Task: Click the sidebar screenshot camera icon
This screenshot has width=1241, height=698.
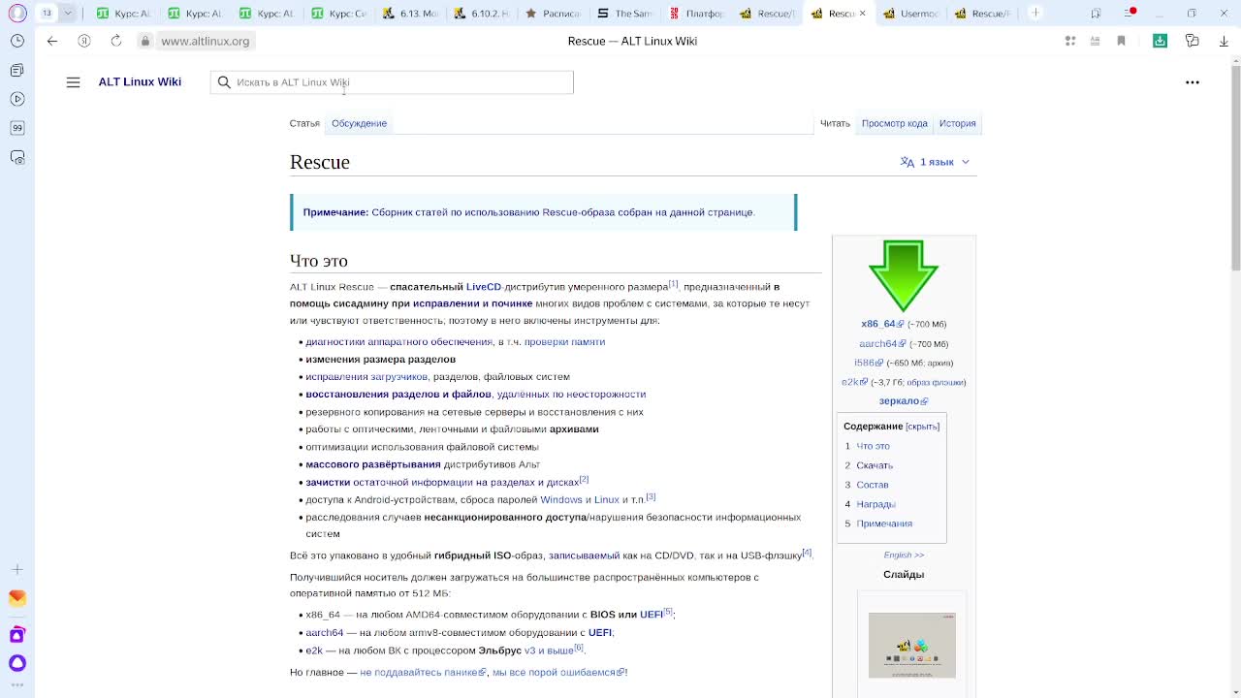Action: (x=17, y=157)
